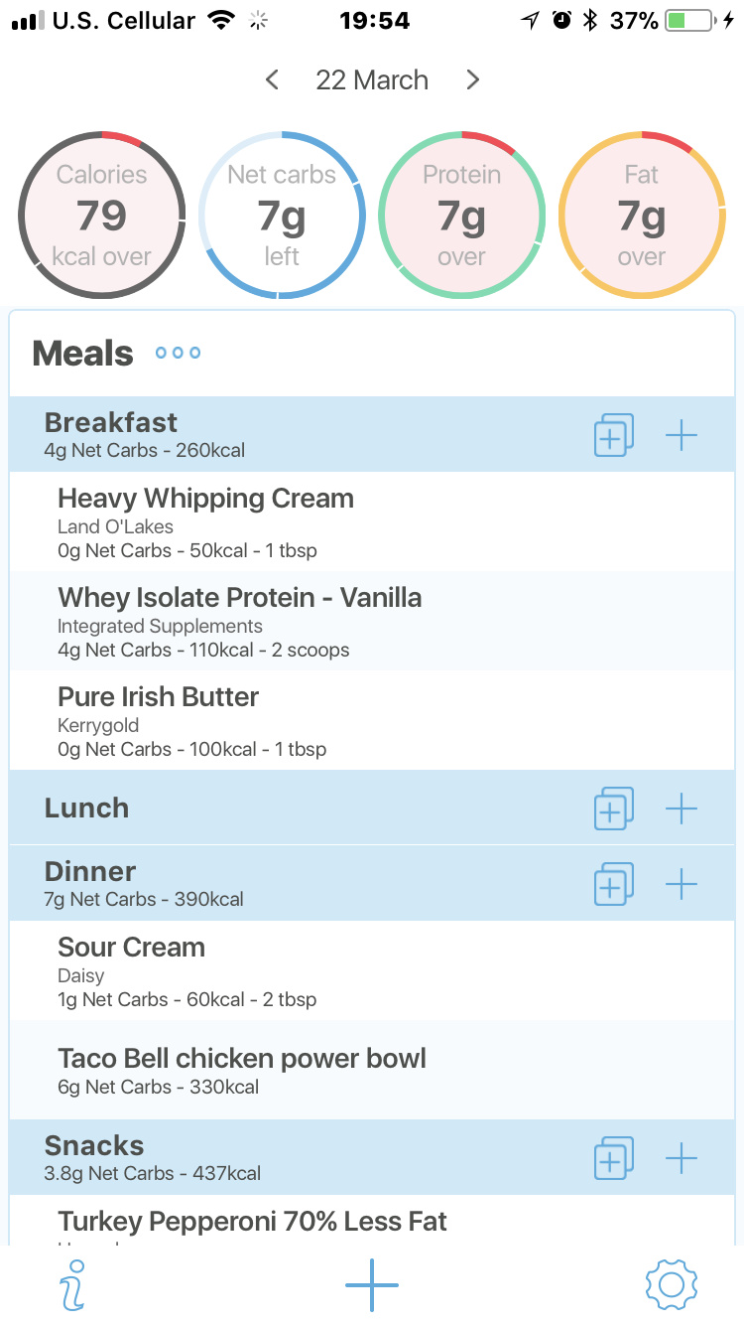This screenshot has width=744, height=1325.
Task: Tap the Breakfast copy meal icon
Action: (x=613, y=435)
